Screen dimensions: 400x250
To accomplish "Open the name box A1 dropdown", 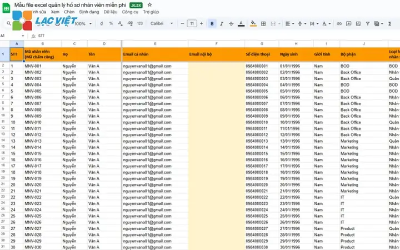I will (x=23, y=36).
